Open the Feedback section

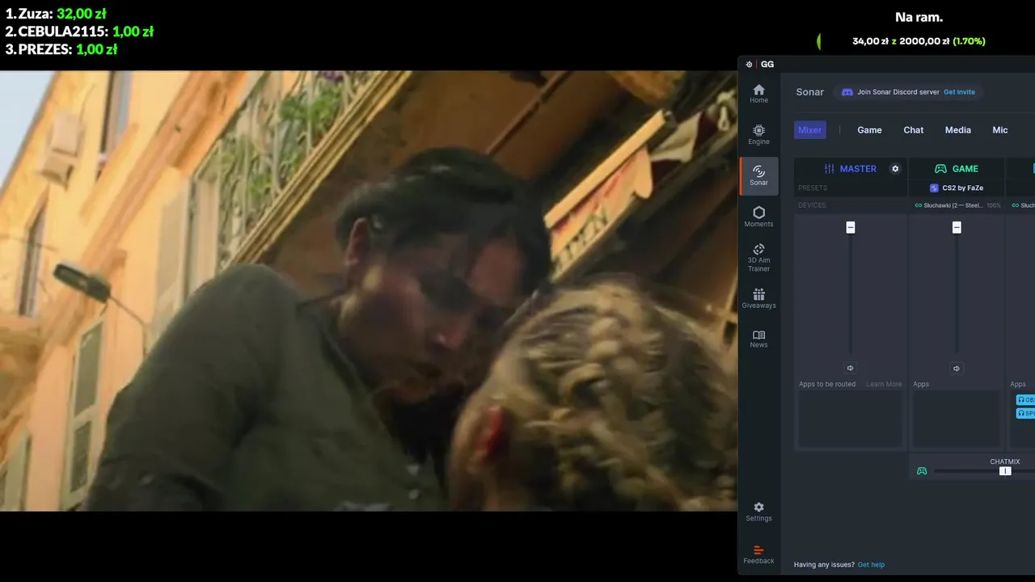click(x=758, y=555)
